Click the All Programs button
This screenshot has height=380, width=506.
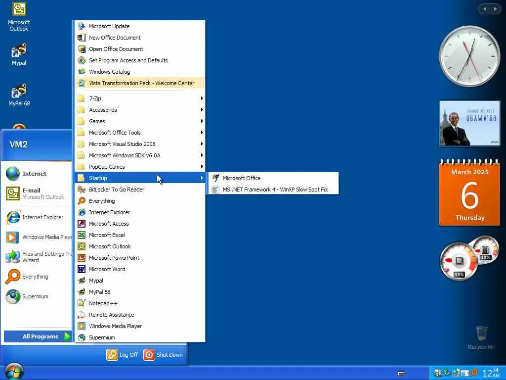(38, 336)
